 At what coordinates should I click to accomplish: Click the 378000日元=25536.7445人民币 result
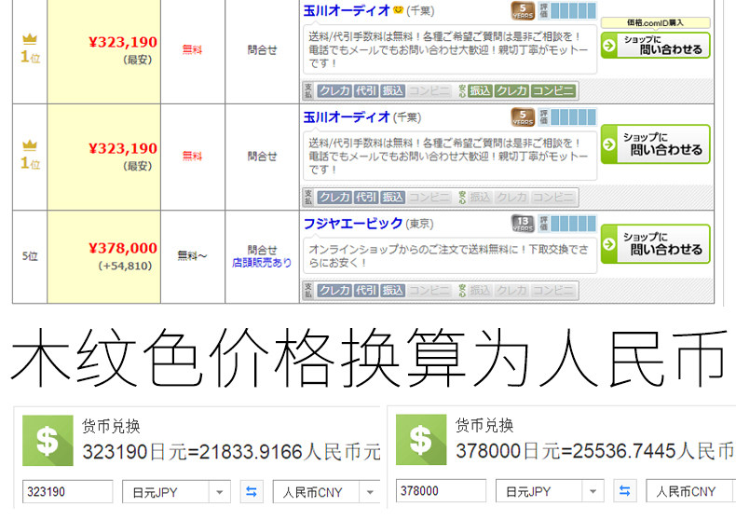[594, 451]
